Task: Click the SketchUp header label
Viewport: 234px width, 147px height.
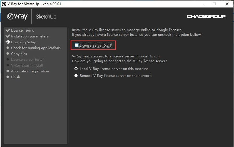Action: tap(46, 17)
